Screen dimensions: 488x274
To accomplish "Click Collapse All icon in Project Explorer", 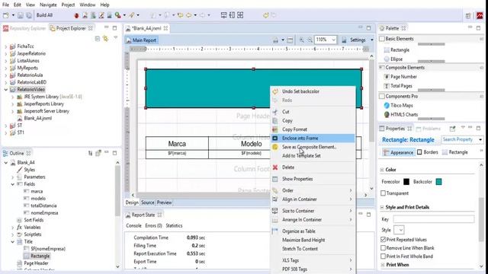I will click(98, 39).
